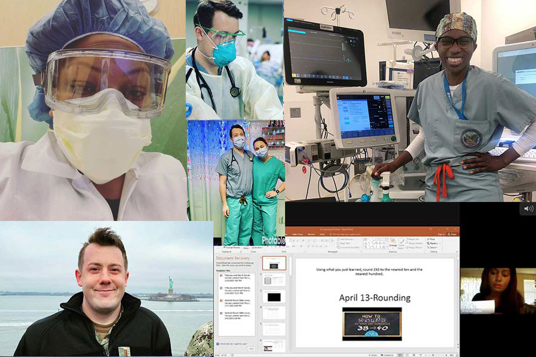Image resolution: width=536 pixels, height=357 pixels.
Task: Open Quick Styles in the ribbon
Action: [x=401, y=243]
